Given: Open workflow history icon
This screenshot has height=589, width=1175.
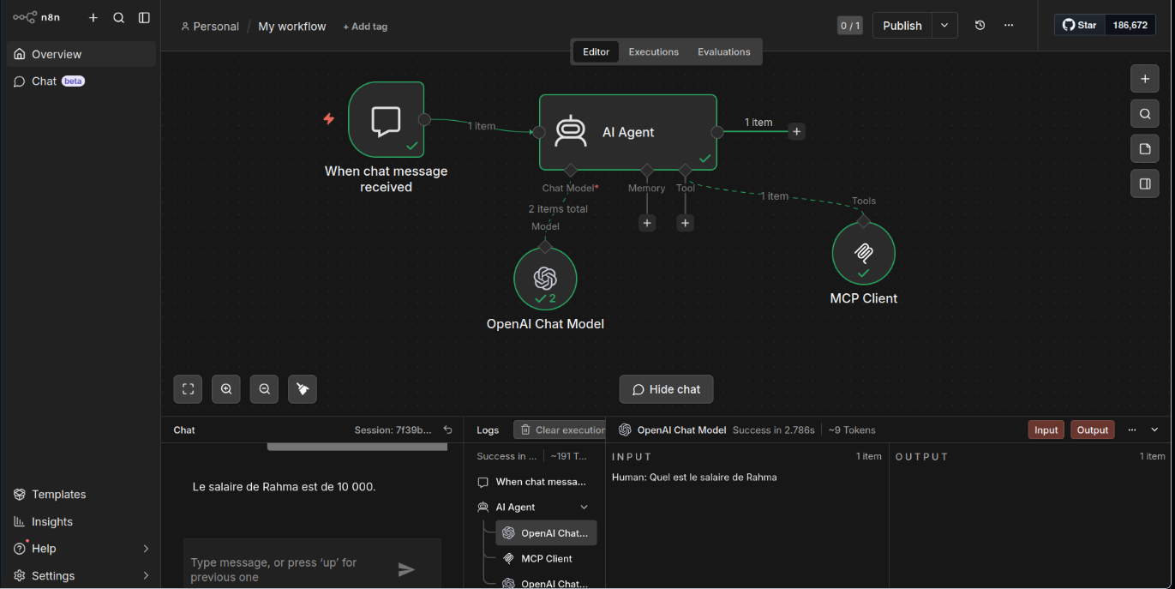Looking at the screenshot, I should 980,26.
